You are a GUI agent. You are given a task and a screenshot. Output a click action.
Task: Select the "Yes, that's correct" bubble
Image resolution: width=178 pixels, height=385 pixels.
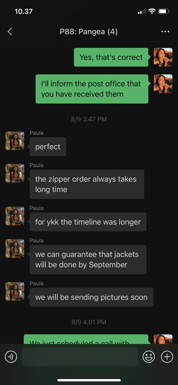pos(111,57)
